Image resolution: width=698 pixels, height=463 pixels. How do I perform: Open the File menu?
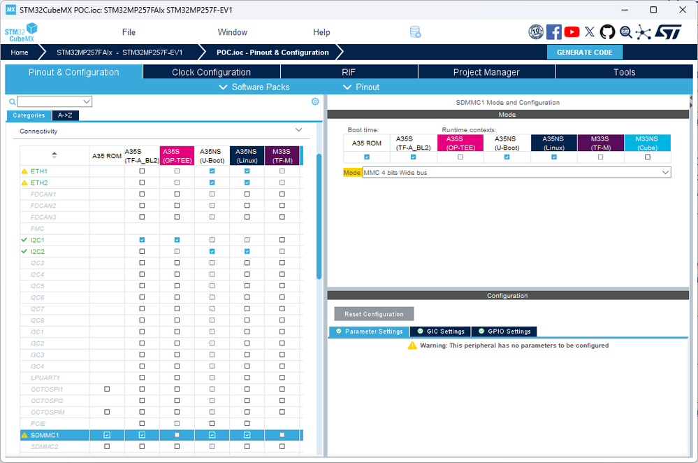[x=129, y=32]
